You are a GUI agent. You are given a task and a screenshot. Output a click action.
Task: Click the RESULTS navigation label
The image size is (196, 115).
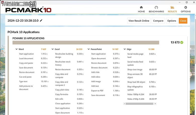tap(172, 12)
